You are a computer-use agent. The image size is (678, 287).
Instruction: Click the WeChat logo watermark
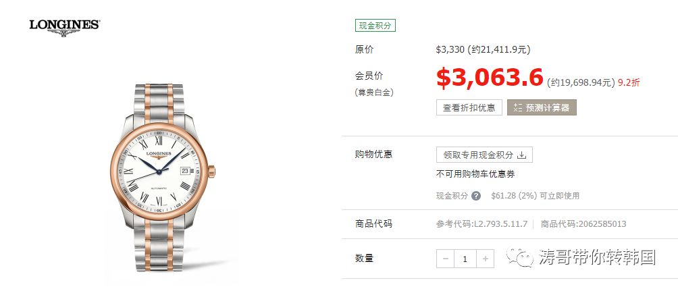click(521, 258)
